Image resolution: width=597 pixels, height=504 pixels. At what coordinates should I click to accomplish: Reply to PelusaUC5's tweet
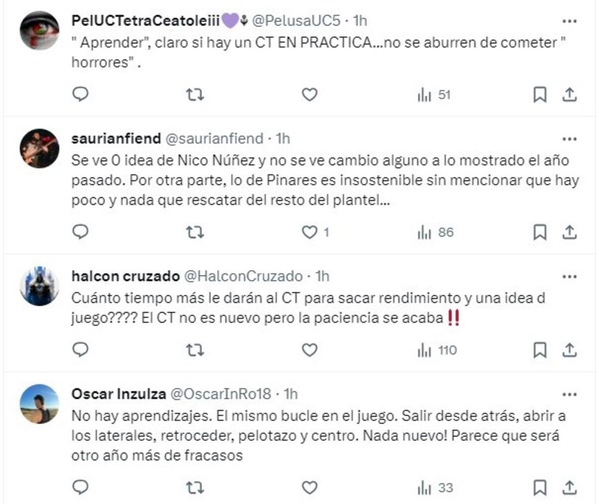81,94
